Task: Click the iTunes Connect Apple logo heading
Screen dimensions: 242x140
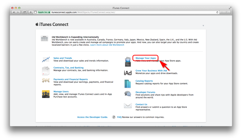Action: click(52, 25)
